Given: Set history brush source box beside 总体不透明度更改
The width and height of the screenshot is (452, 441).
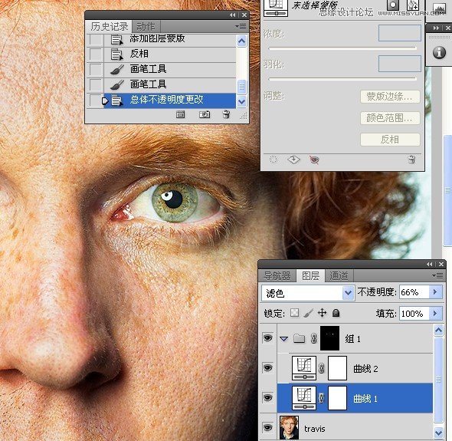Looking at the screenshot, I should pyautogui.click(x=95, y=100).
